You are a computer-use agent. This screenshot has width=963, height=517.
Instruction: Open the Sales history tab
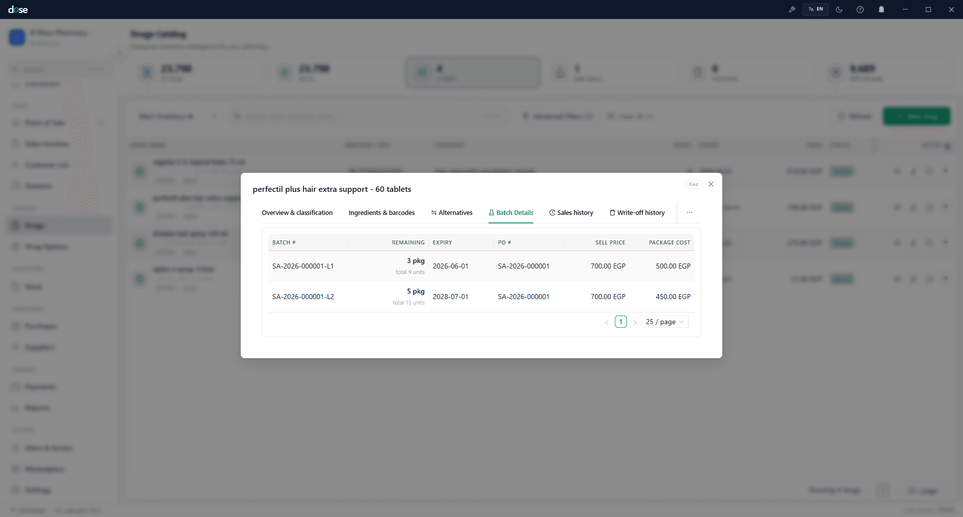(571, 213)
